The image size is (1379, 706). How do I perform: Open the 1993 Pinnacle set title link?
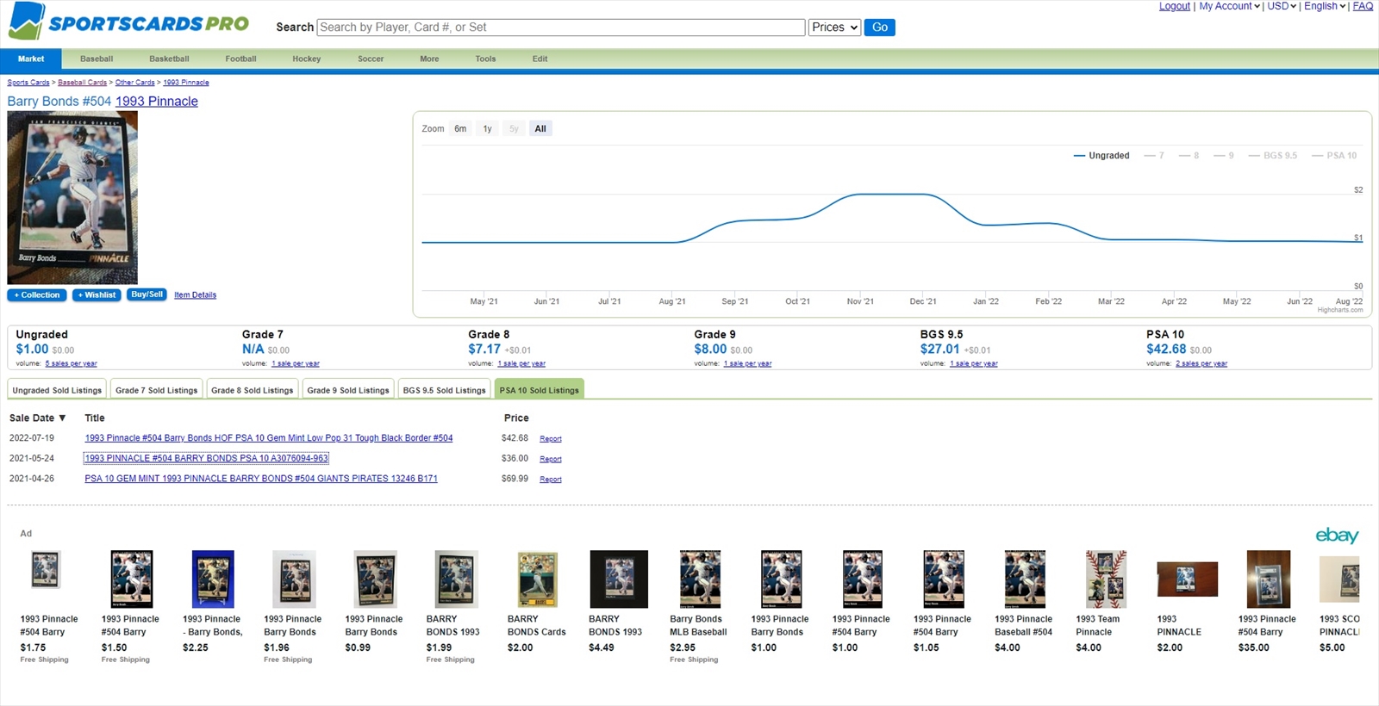(157, 102)
